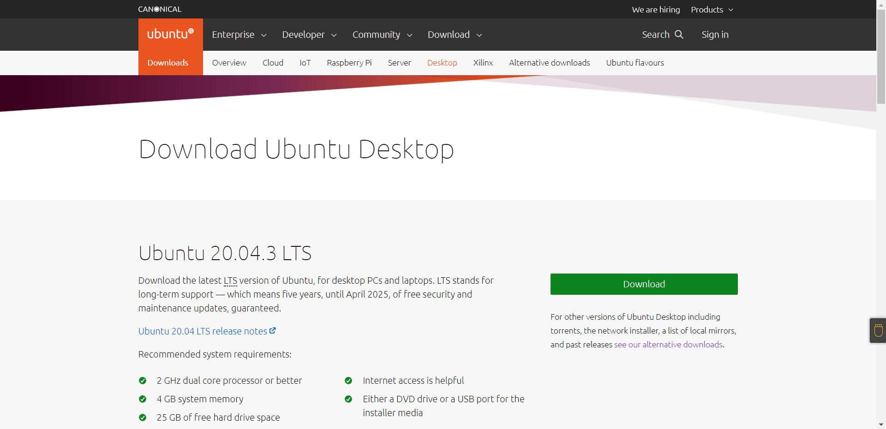The width and height of the screenshot is (886, 429).
Task: Click the text 2 GHz dual core processor or better
Action: point(229,381)
